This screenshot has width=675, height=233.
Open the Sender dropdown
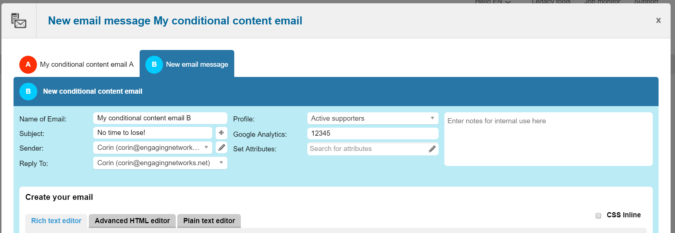[152, 147]
